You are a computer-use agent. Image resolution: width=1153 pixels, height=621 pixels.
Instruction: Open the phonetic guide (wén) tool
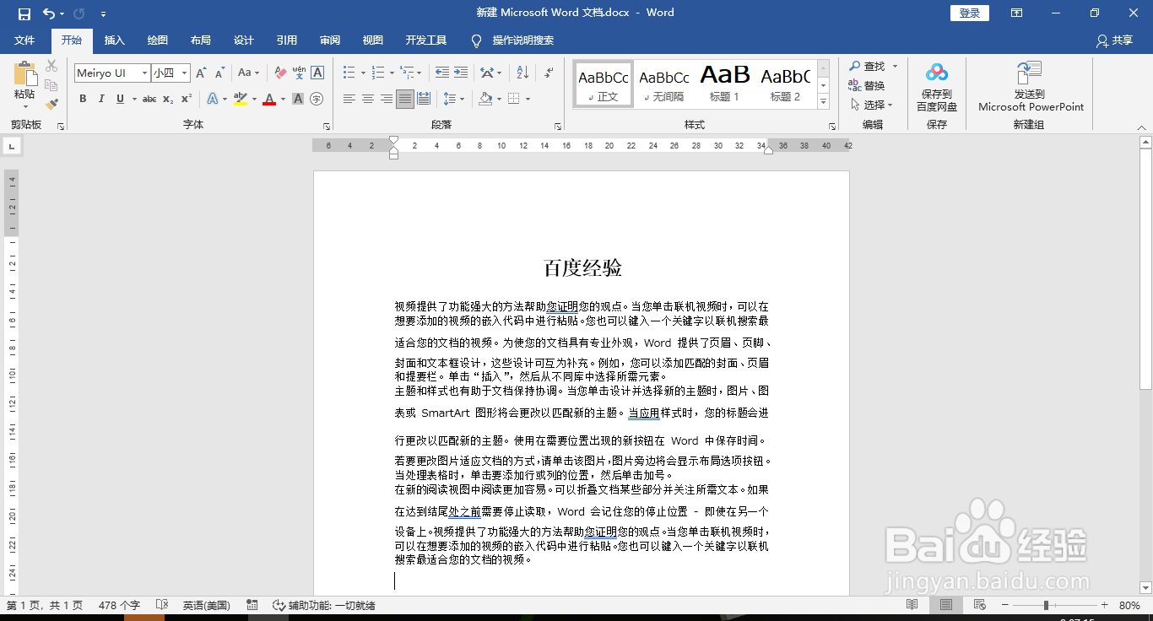(299, 73)
